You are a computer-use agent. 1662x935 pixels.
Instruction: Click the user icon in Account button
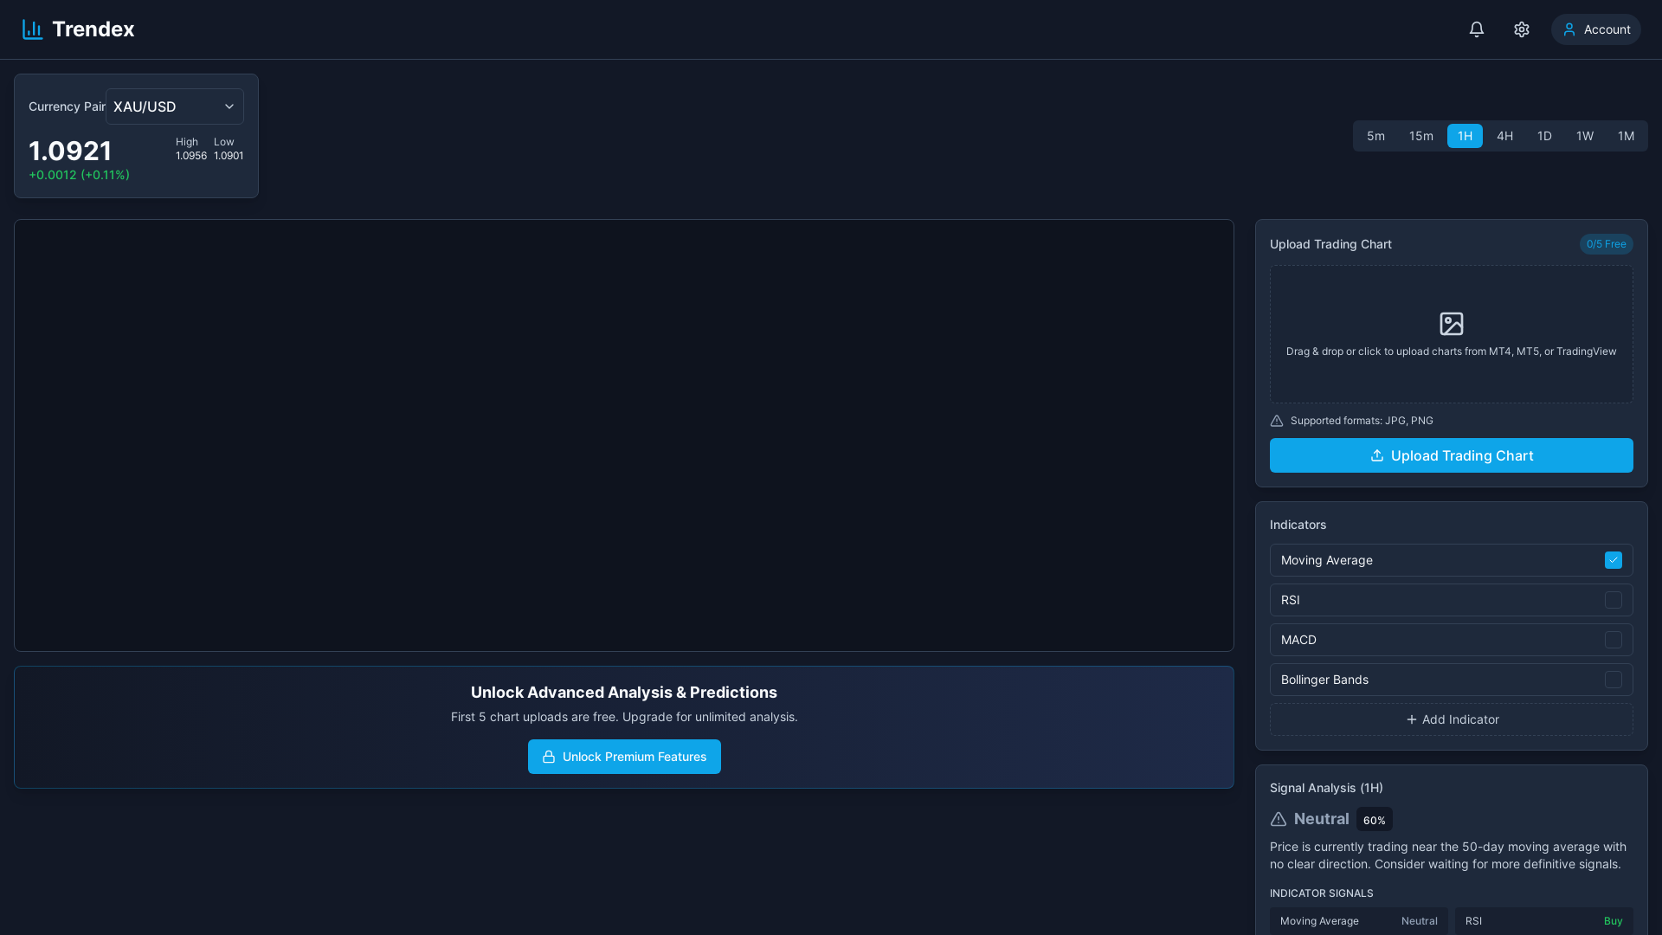pyautogui.click(x=1568, y=29)
